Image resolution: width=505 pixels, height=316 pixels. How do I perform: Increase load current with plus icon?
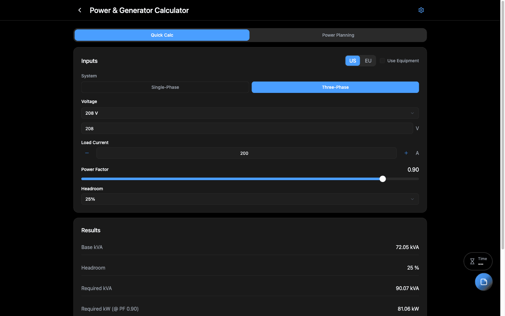[406, 153]
